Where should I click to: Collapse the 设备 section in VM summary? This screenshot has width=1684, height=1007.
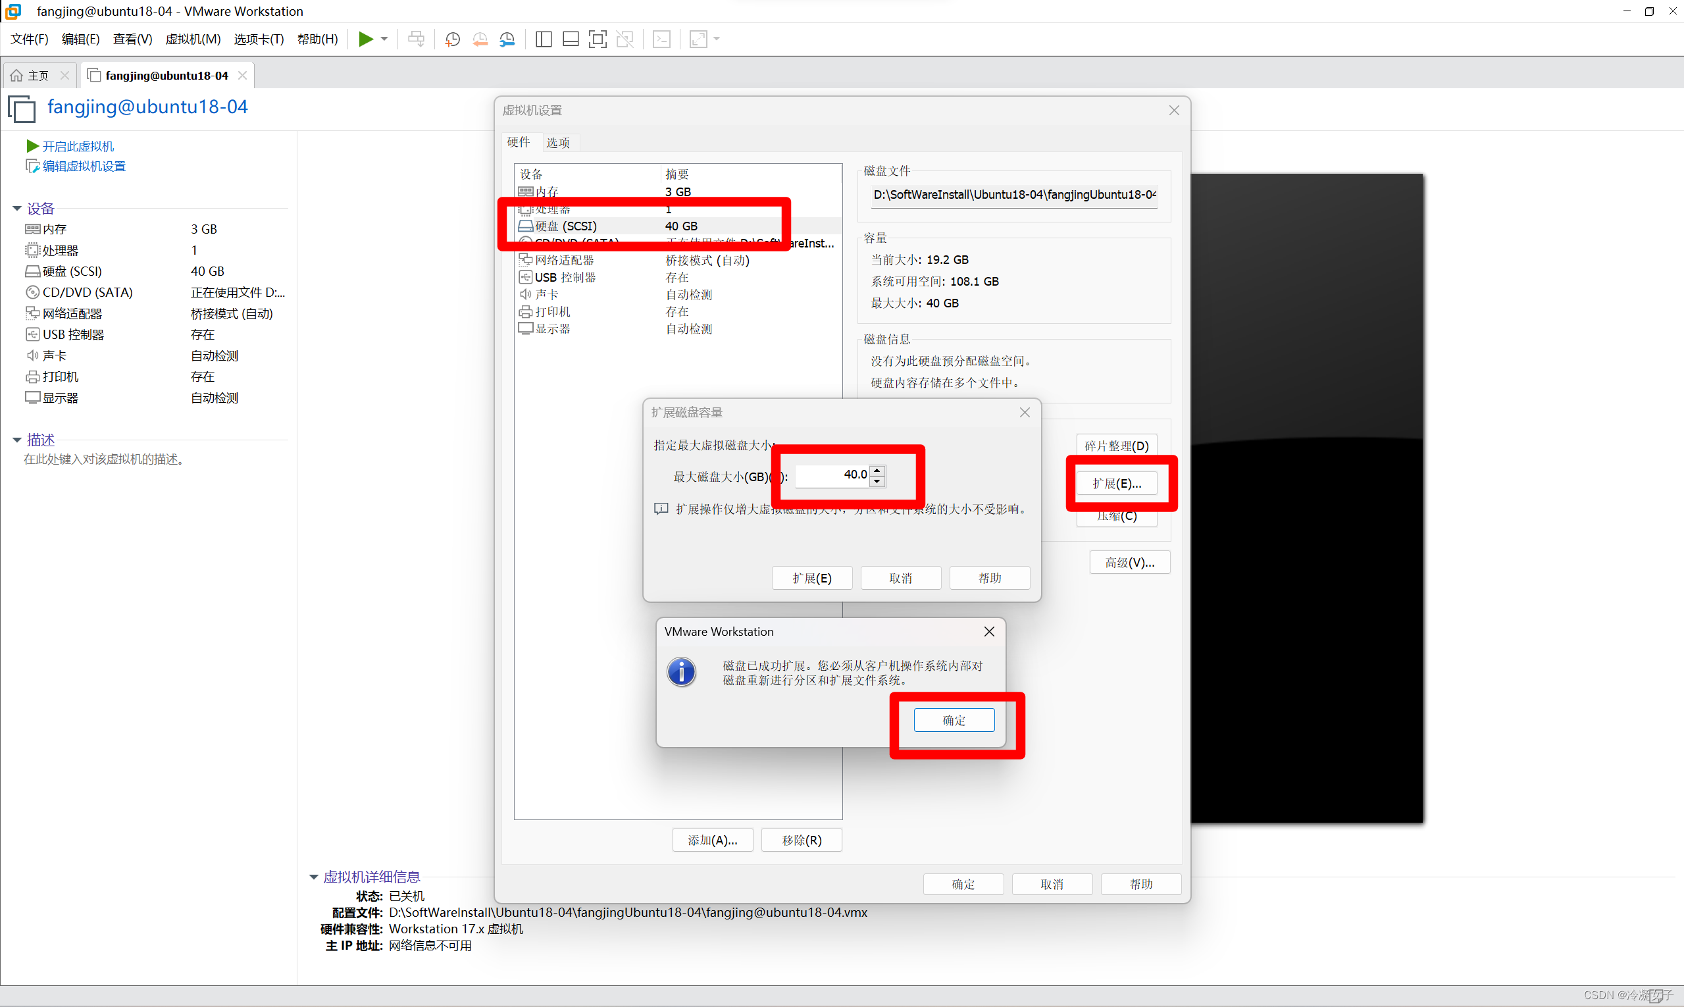click(x=17, y=209)
